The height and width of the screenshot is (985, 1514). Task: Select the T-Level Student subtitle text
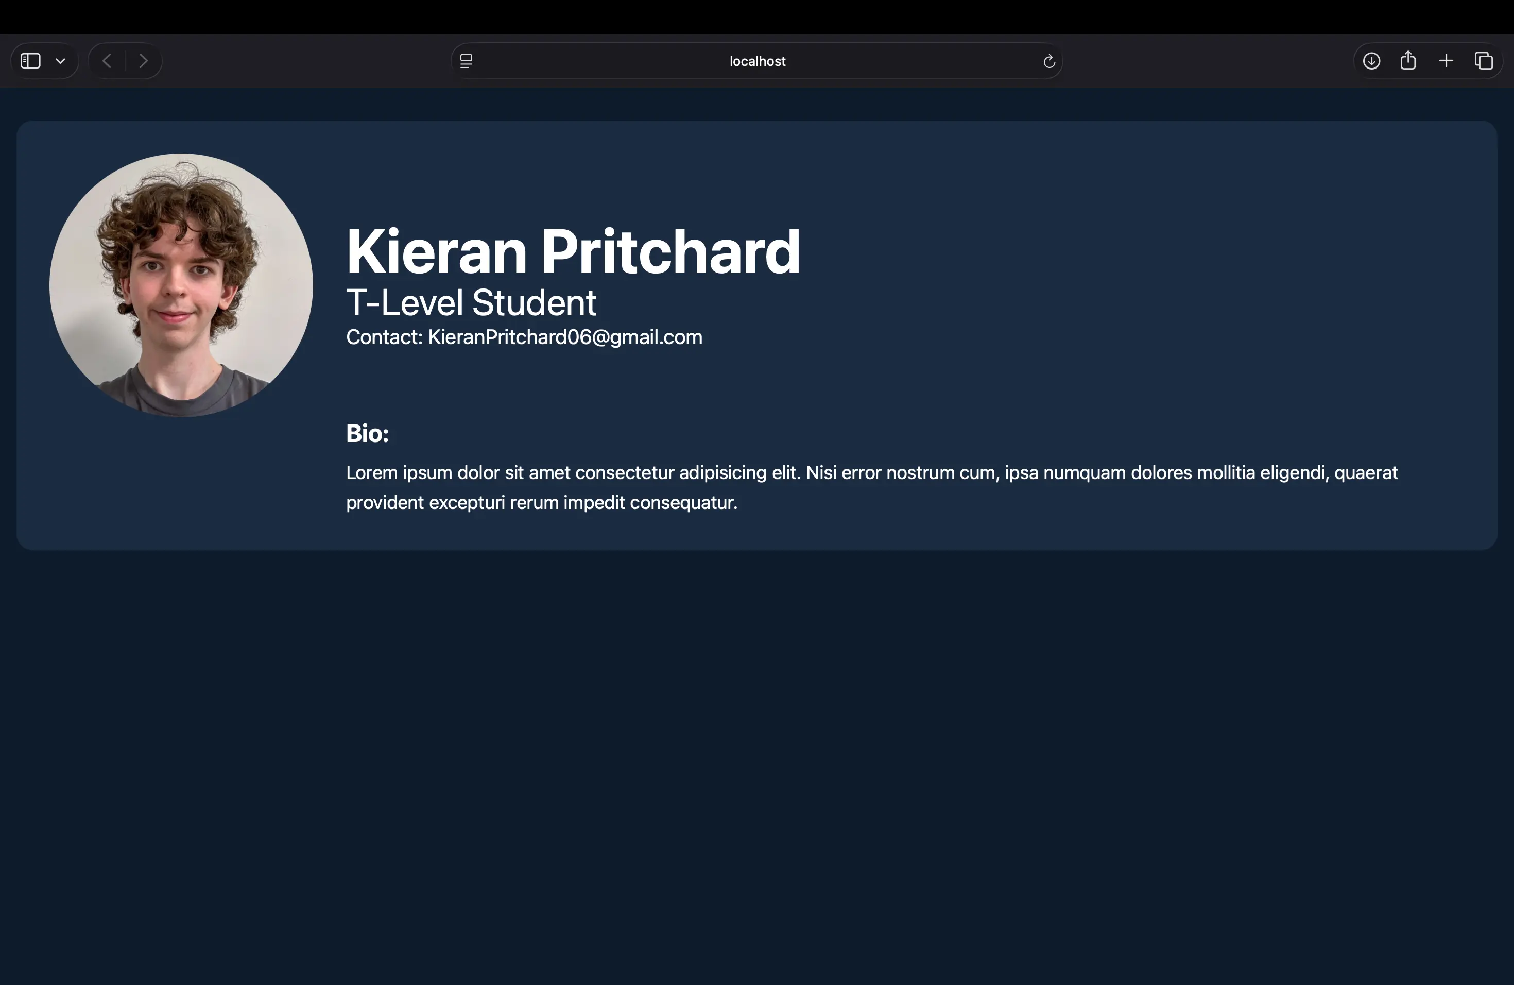coord(471,303)
